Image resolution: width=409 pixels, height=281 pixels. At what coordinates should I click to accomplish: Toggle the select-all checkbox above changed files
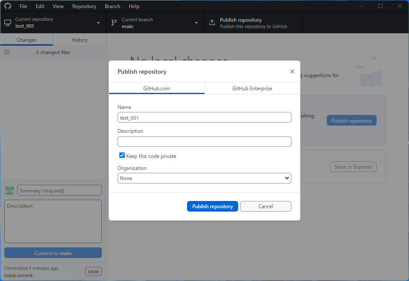click(x=7, y=52)
